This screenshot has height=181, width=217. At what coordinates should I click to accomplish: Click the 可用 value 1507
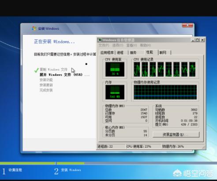144,117
